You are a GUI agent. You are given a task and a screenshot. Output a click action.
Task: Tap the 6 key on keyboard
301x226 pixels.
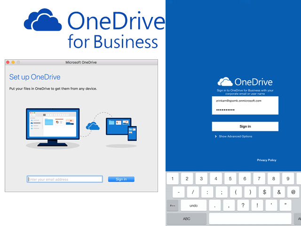pos(245,178)
